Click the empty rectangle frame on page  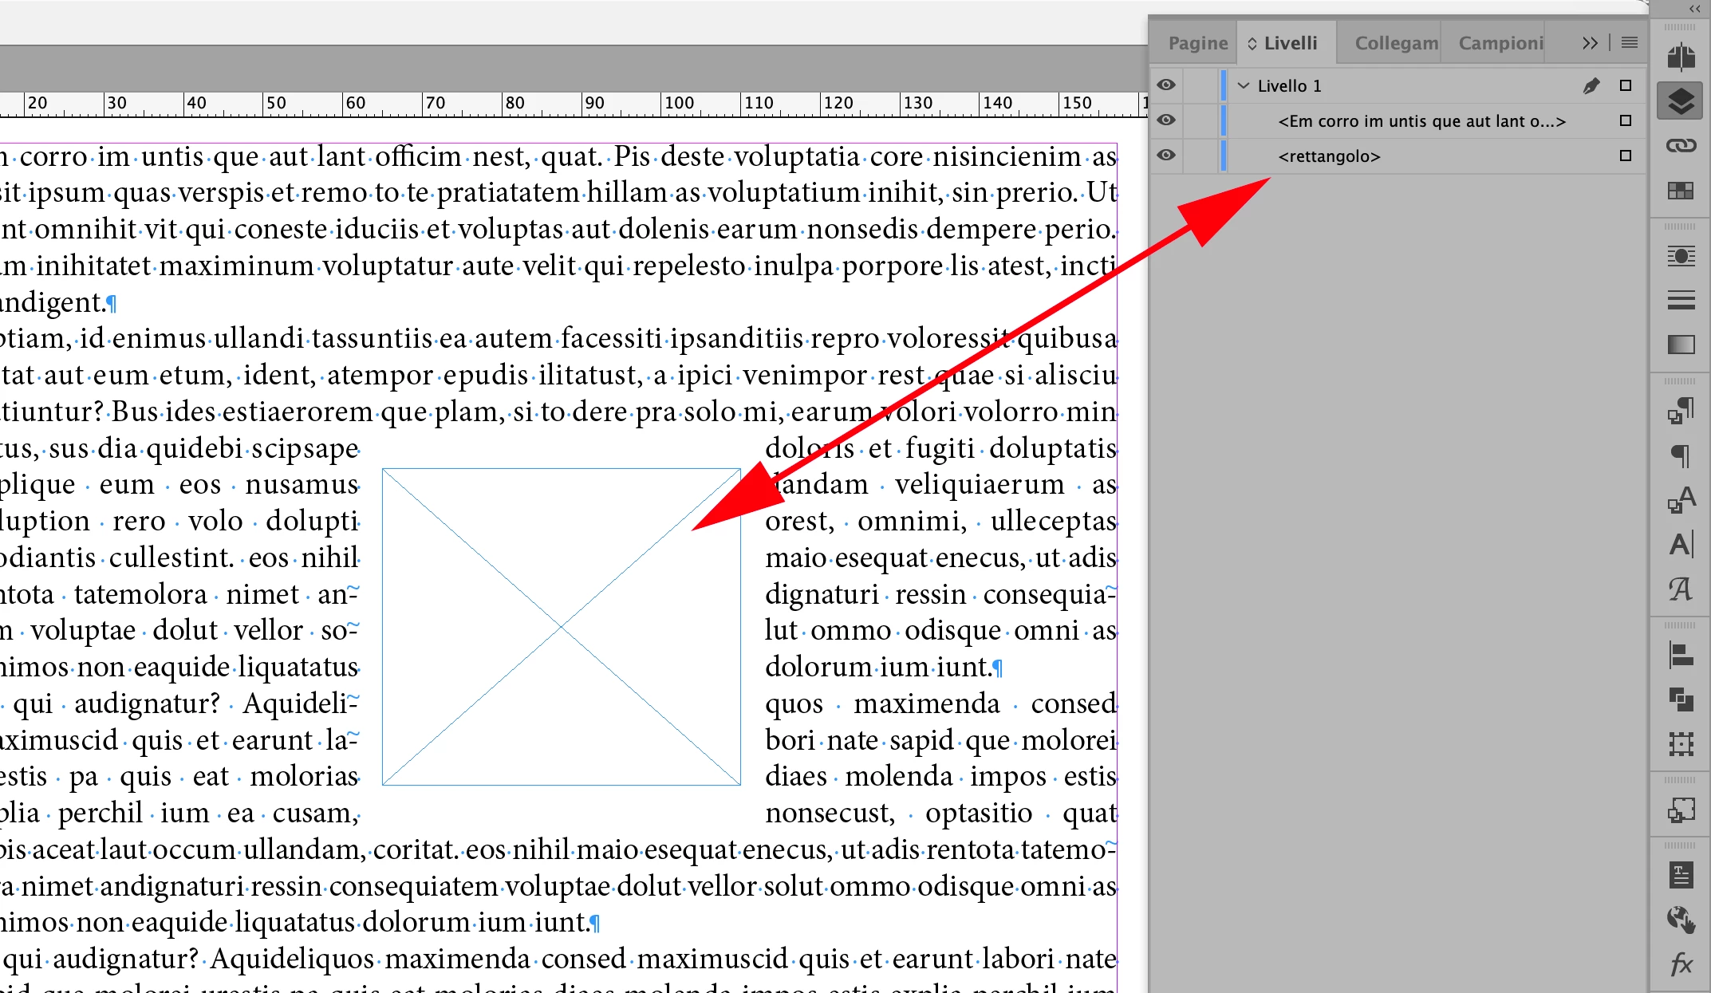click(x=561, y=627)
